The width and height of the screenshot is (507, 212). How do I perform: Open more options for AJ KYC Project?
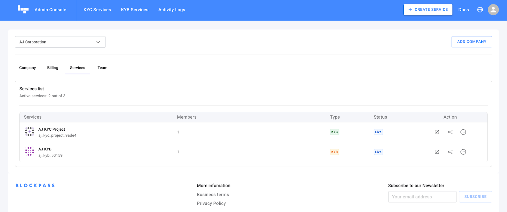(x=463, y=132)
